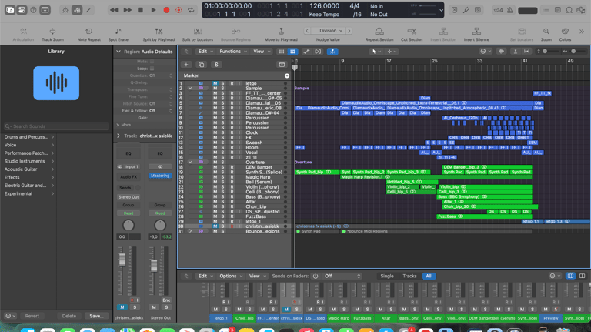The height and width of the screenshot is (332, 591).
Task: Toggle the Sends on Faders power button
Action: 316,276
